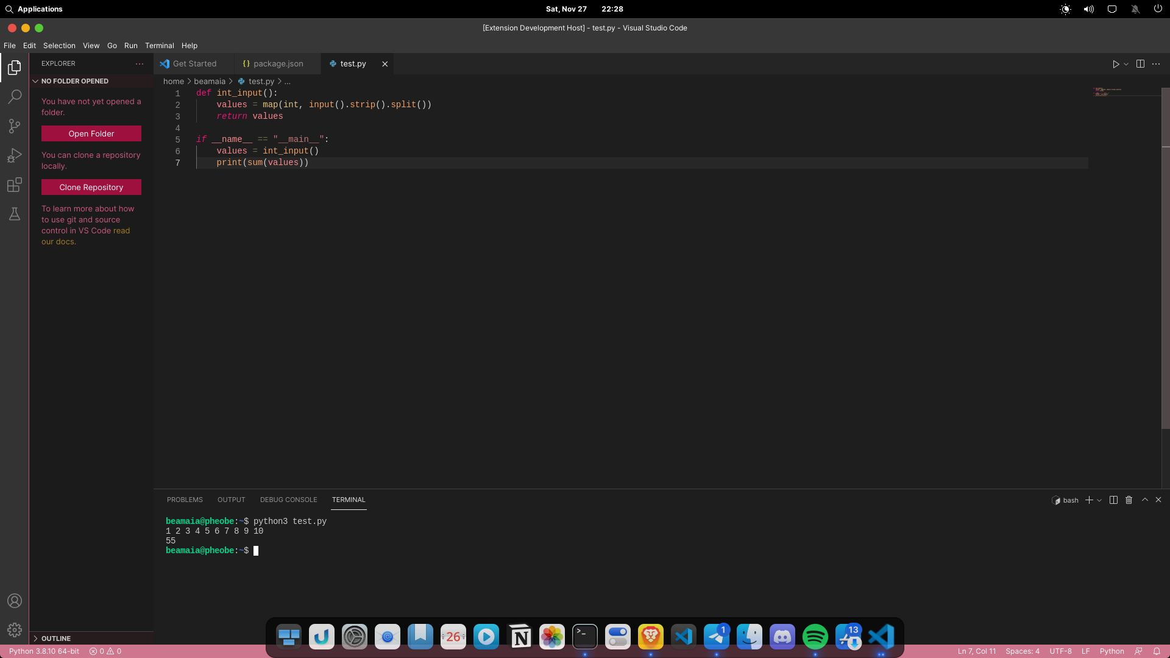The image size is (1170, 658).
Task: Open the Source Control view
Action: coord(15,126)
